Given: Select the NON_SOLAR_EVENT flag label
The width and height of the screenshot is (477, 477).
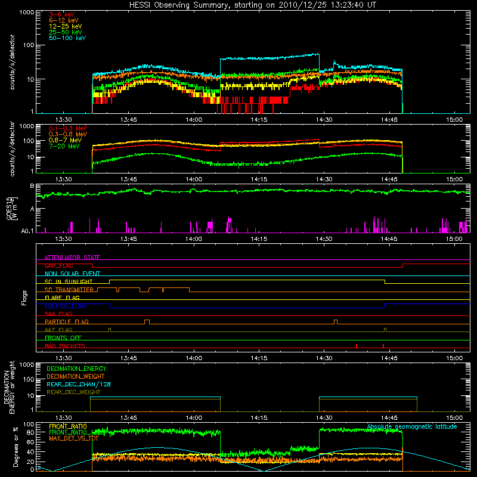Looking at the screenshot, I should pos(72,274).
